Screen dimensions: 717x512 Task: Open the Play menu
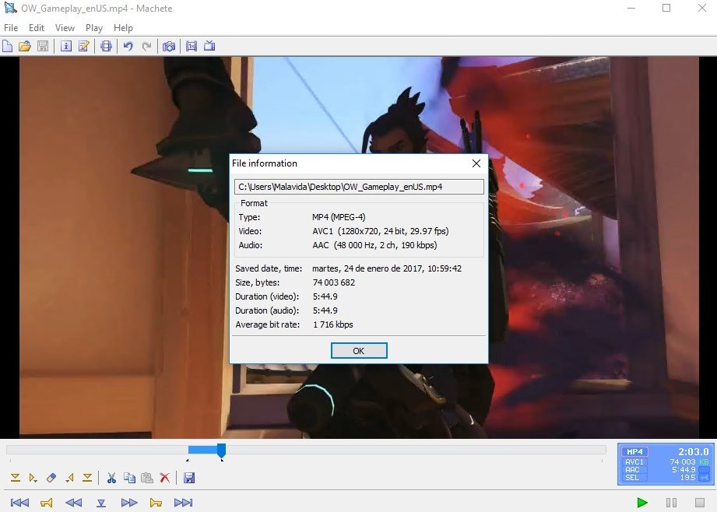(x=94, y=28)
